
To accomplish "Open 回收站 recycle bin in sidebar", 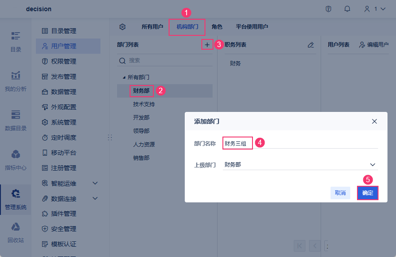I will click(x=16, y=232).
